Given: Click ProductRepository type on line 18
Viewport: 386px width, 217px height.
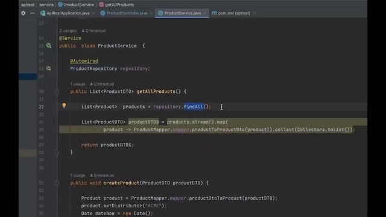Looking at the screenshot, I should [93, 69].
